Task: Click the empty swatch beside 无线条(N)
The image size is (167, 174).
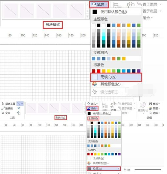Action: pos(89,158)
